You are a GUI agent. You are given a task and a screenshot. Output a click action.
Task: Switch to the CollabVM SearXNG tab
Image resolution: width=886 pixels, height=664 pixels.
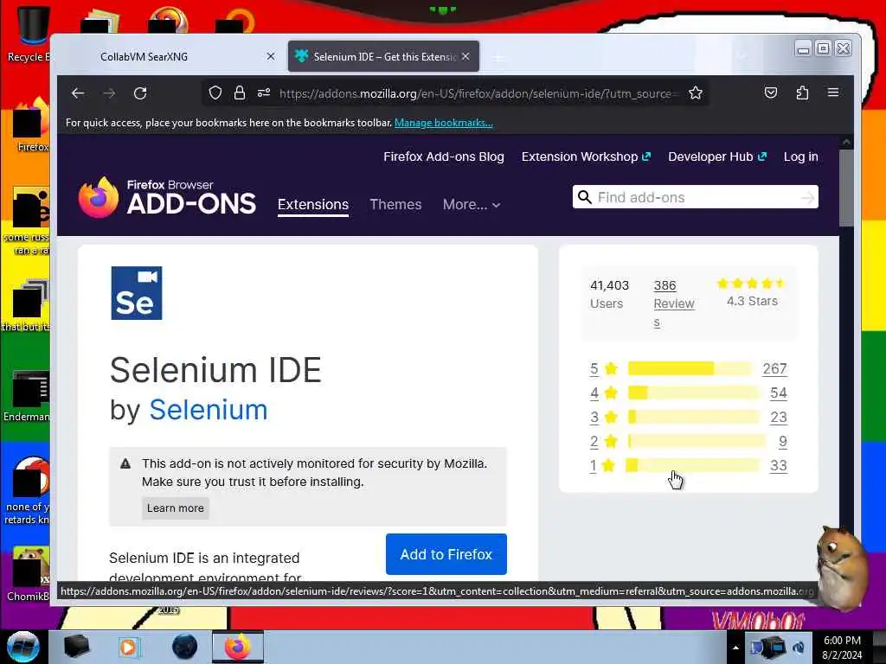tap(144, 56)
